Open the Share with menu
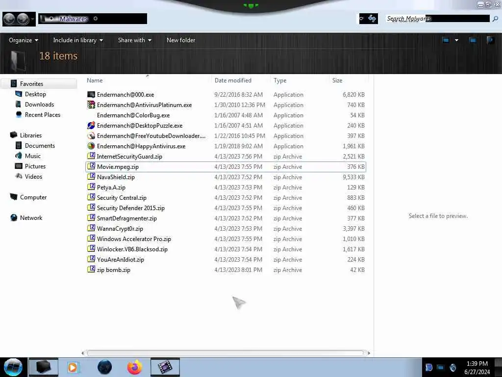This screenshot has height=377, width=502. coord(134,40)
